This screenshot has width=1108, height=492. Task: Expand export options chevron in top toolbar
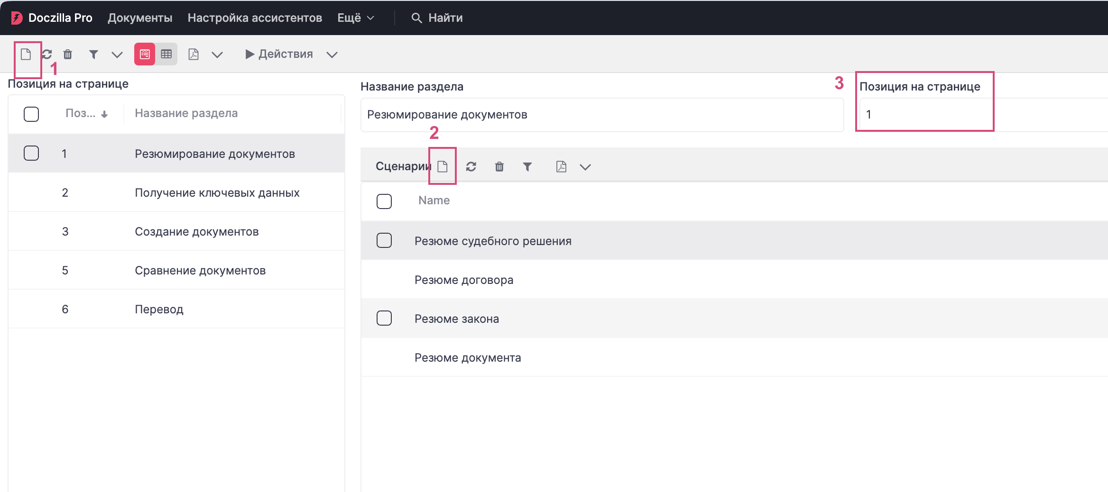217,55
